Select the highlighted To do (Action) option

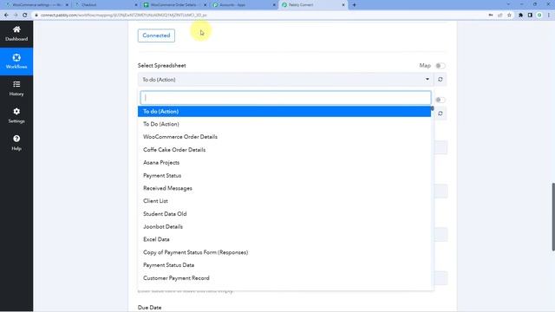(x=284, y=112)
